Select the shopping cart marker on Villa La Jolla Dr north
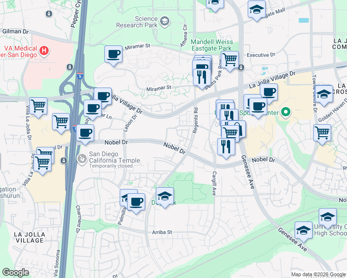This screenshot has height=278, width=347. [x=39, y=107]
